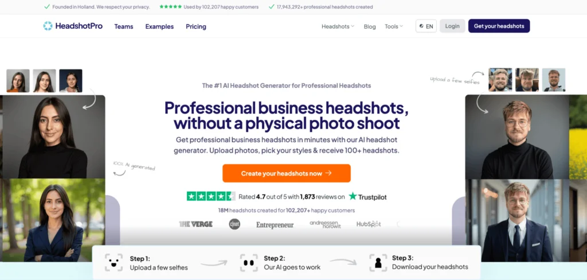Click the Andreessen Horowitz logo
The height and width of the screenshot is (280, 587).
click(x=325, y=224)
